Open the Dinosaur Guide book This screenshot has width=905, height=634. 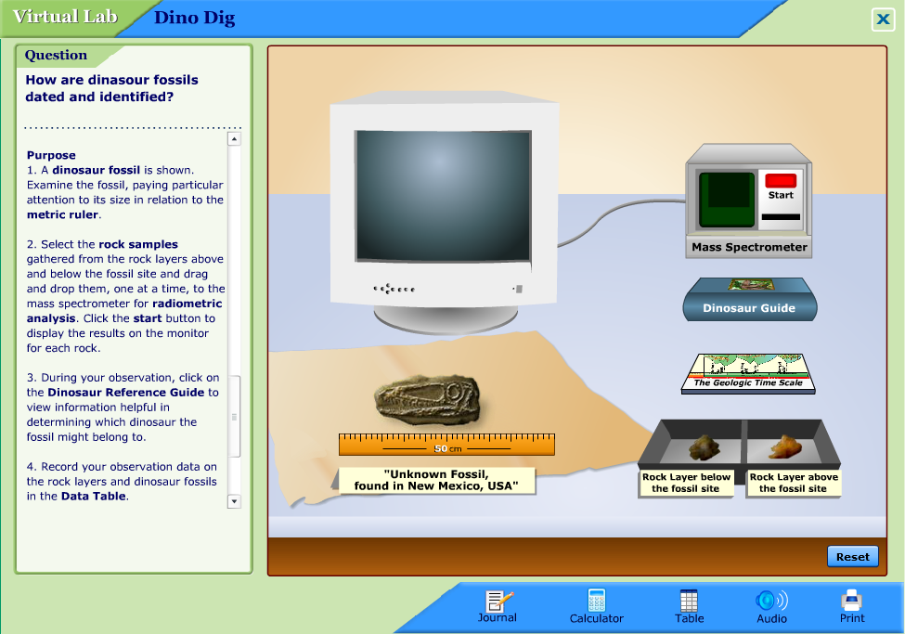point(748,301)
